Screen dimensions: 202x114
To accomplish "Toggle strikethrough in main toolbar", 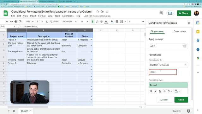I will pos(101,22).
